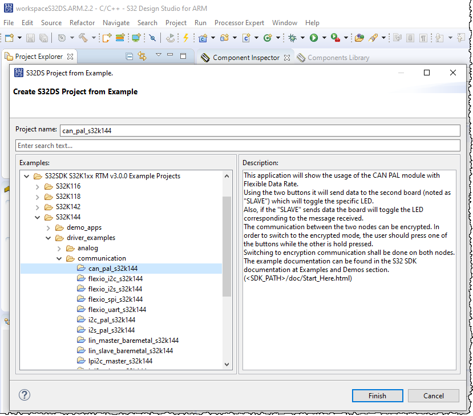Open the Run dropdown arrow
The height and width of the screenshot is (416, 473).
(324, 38)
